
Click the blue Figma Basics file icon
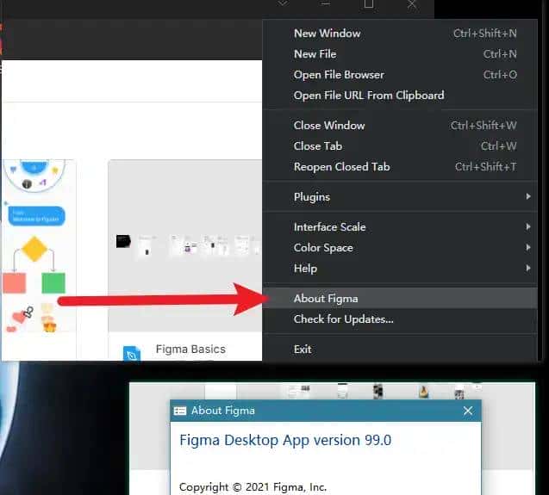(132, 353)
